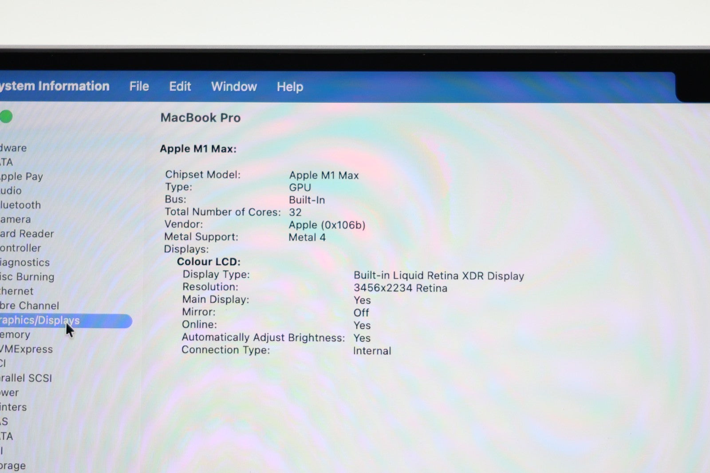Select Parallel SCSI in the sidebar
The width and height of the screenshot is (710, 473).
tap(26, 378)
